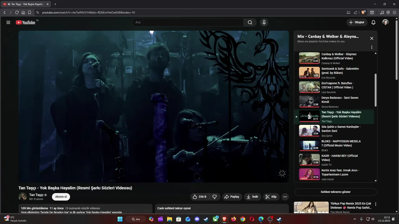Open Windows Start menu
This screenshot has height=224, width=399.
(x=120, y=219)
